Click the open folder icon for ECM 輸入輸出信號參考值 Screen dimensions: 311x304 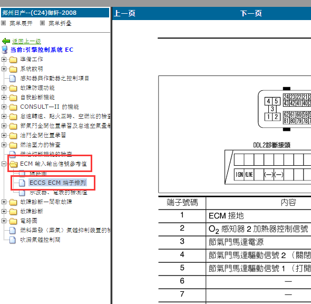pos(14,164)
